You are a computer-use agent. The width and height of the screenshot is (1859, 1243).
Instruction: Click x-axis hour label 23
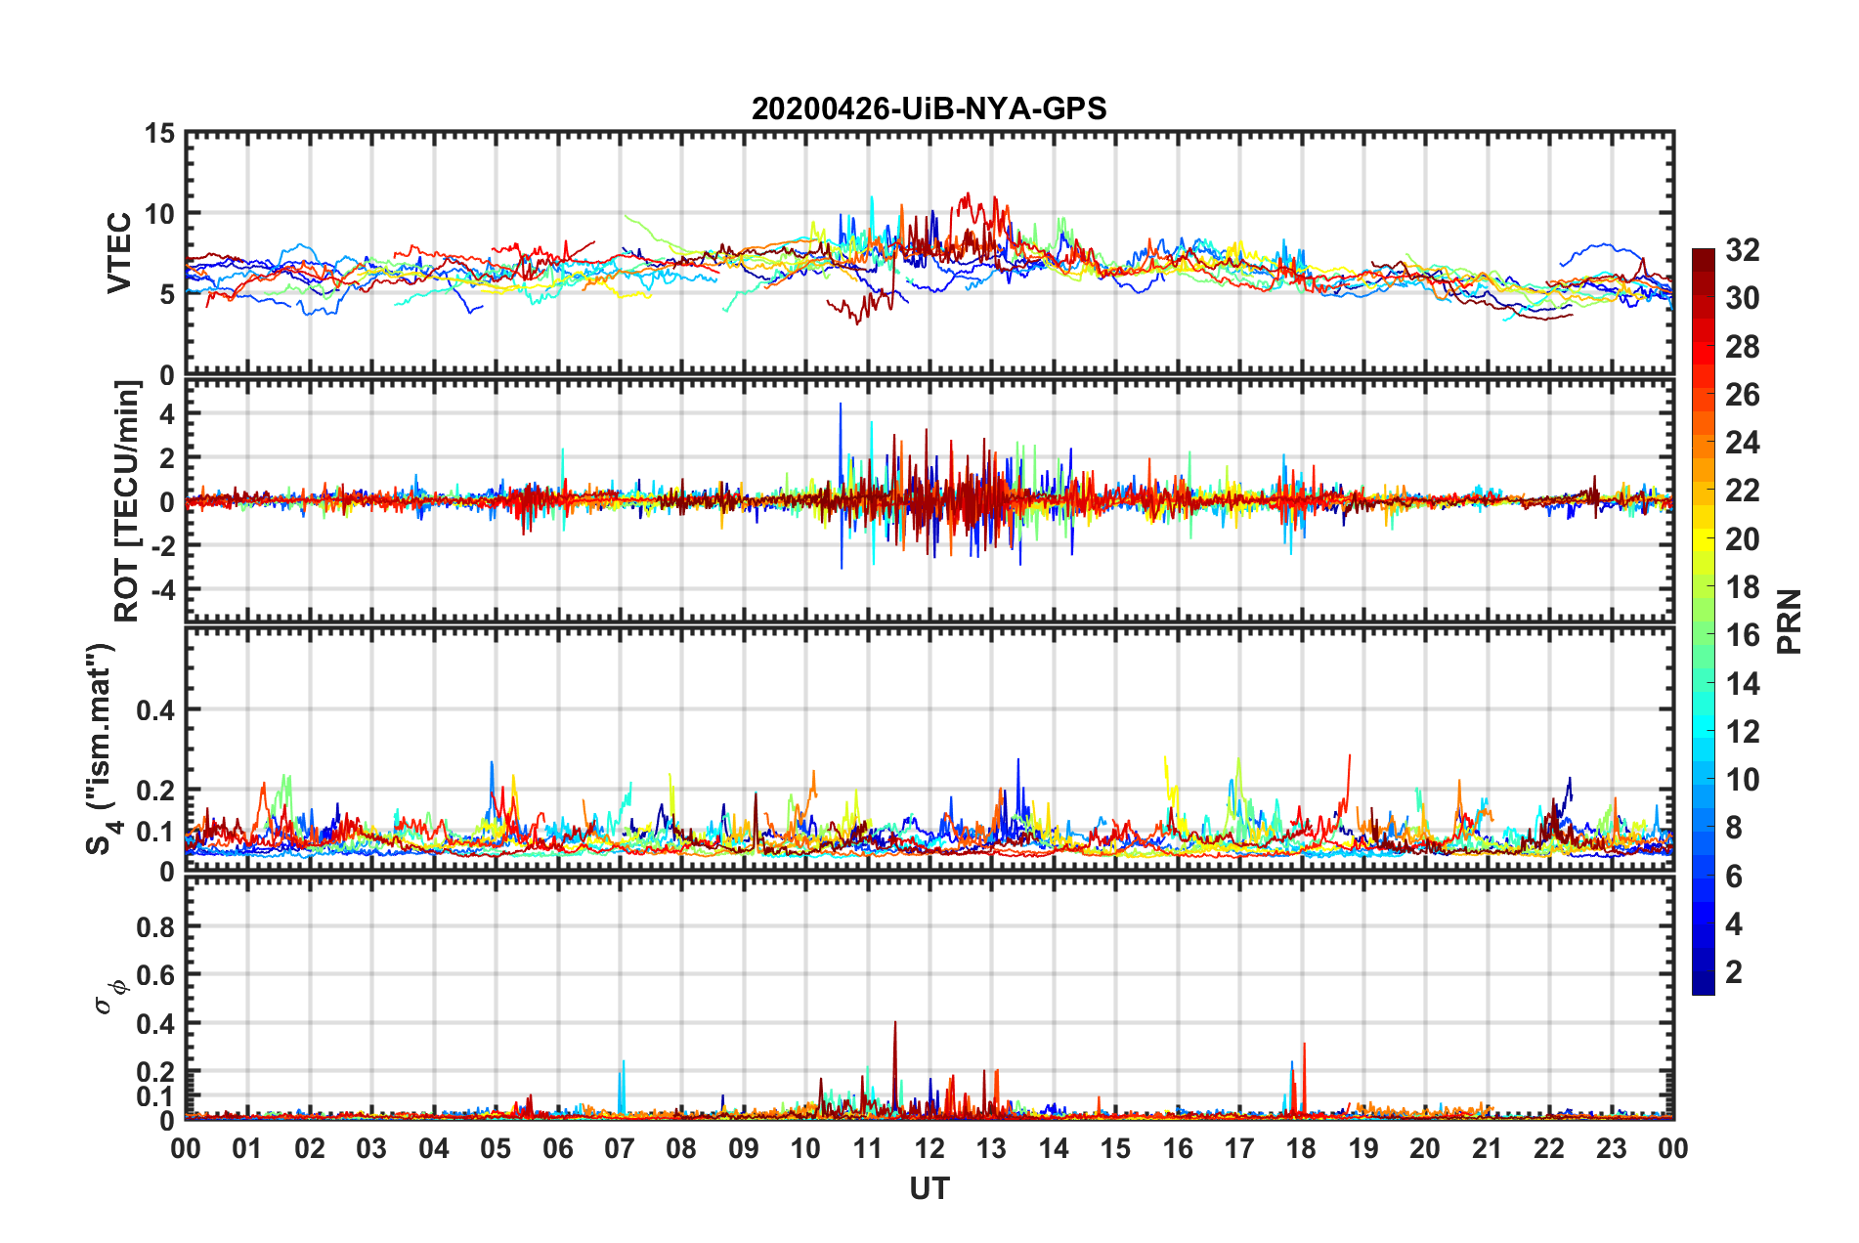click(x=1612, y=1148)
